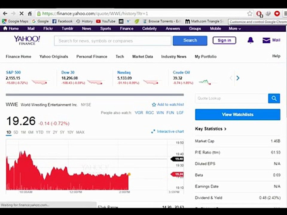Open the Google bookmark
The width and height of the screenshot is (287, 215).
pyautogui.click(x=40, y=21)
